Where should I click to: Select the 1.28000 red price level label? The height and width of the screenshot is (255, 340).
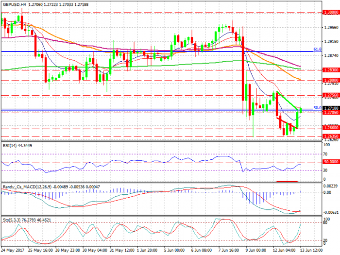click(x=331, y=80)
